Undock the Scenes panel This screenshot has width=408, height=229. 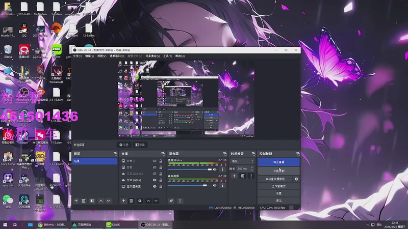(115, 154)
